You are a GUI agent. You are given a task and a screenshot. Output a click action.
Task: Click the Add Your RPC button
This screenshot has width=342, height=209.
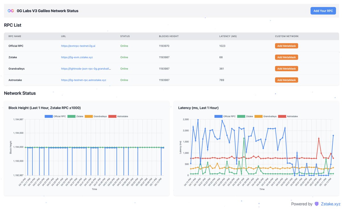[323, 11]
